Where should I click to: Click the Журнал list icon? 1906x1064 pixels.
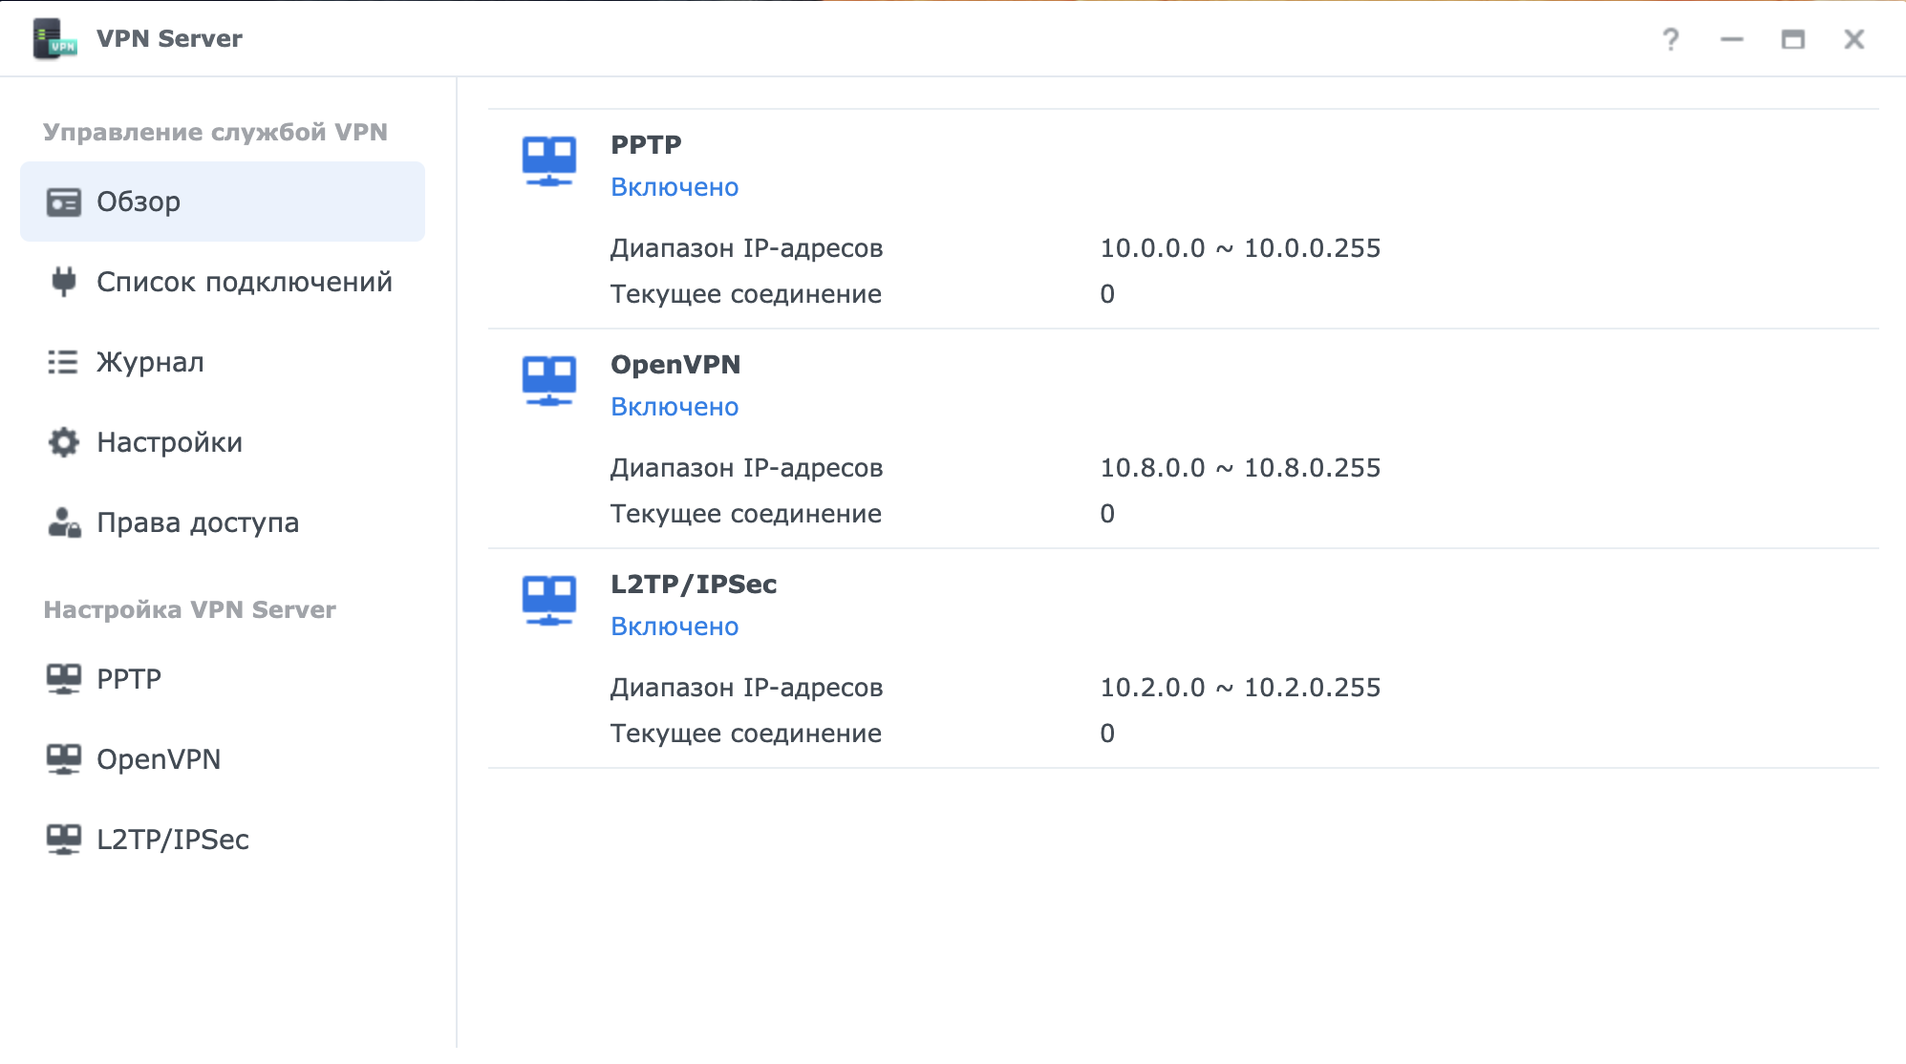click(64, 362)
